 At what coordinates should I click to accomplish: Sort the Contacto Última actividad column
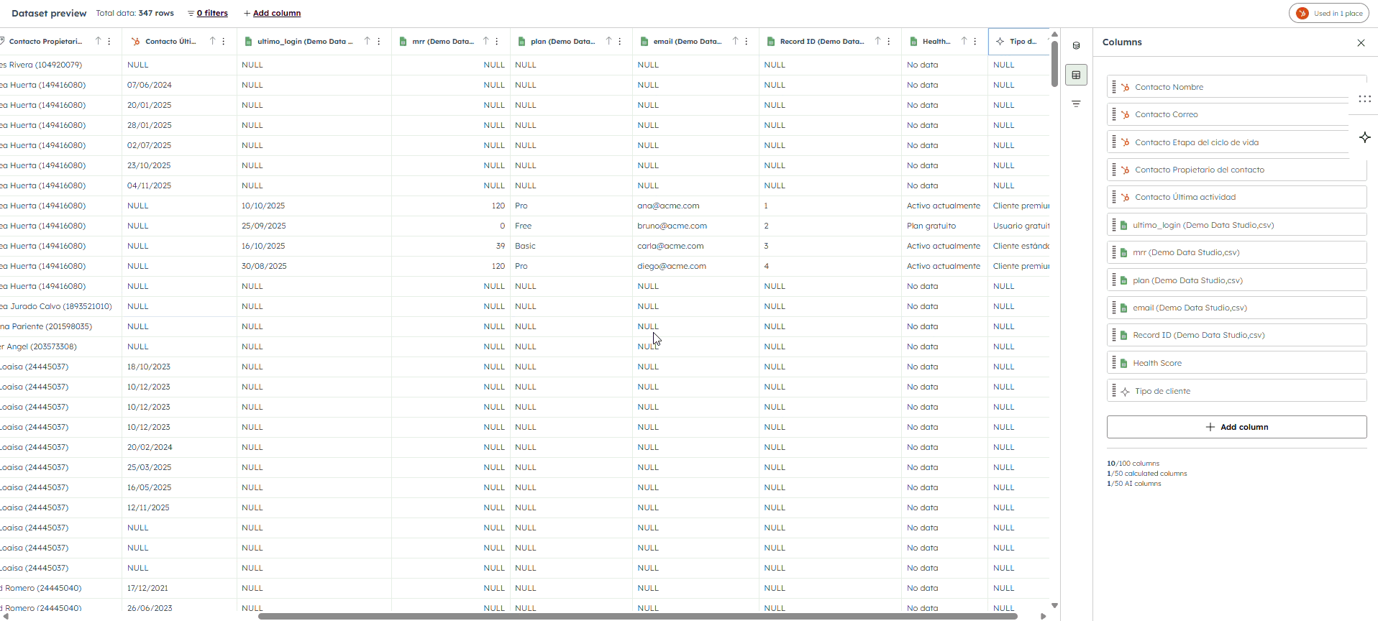pyautogui.click(x=213, y=42)
